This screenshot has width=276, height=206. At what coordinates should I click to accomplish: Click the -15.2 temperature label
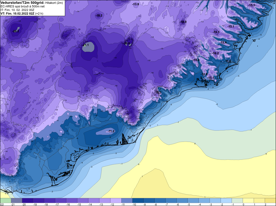coord(196,60)
